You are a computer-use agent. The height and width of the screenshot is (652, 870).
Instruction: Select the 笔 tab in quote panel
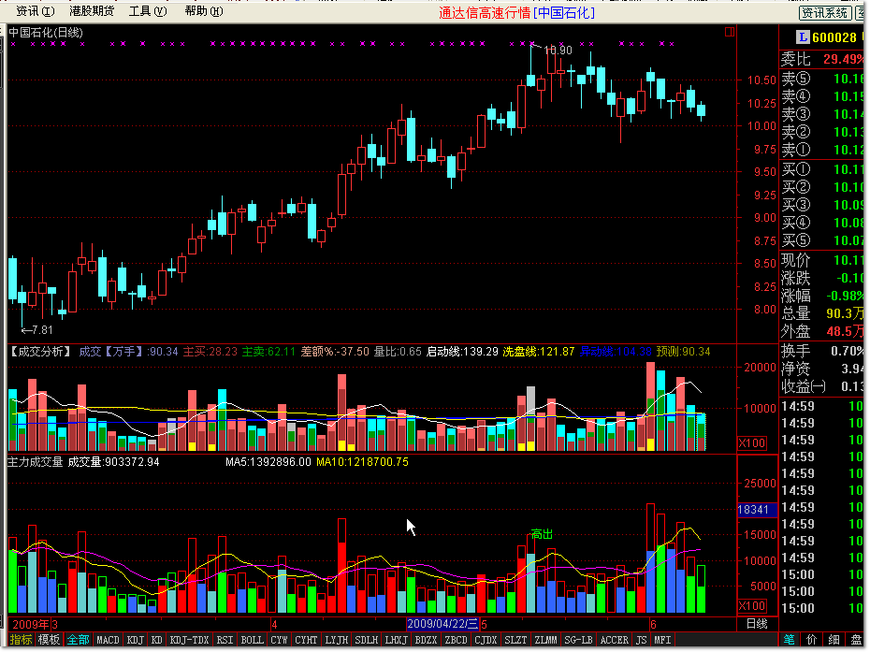click(x=789, y=640)
